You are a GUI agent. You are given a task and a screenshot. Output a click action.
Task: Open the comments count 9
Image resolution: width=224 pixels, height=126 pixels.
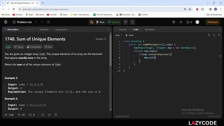point(32,115)
